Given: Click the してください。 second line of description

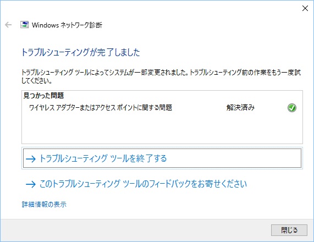Looking at the screenshot, I should click(37, 80).
